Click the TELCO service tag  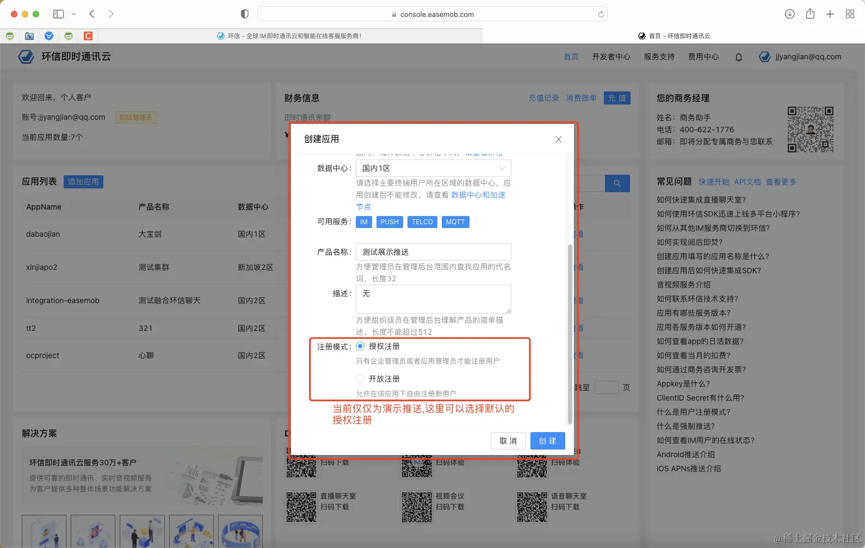422,222
